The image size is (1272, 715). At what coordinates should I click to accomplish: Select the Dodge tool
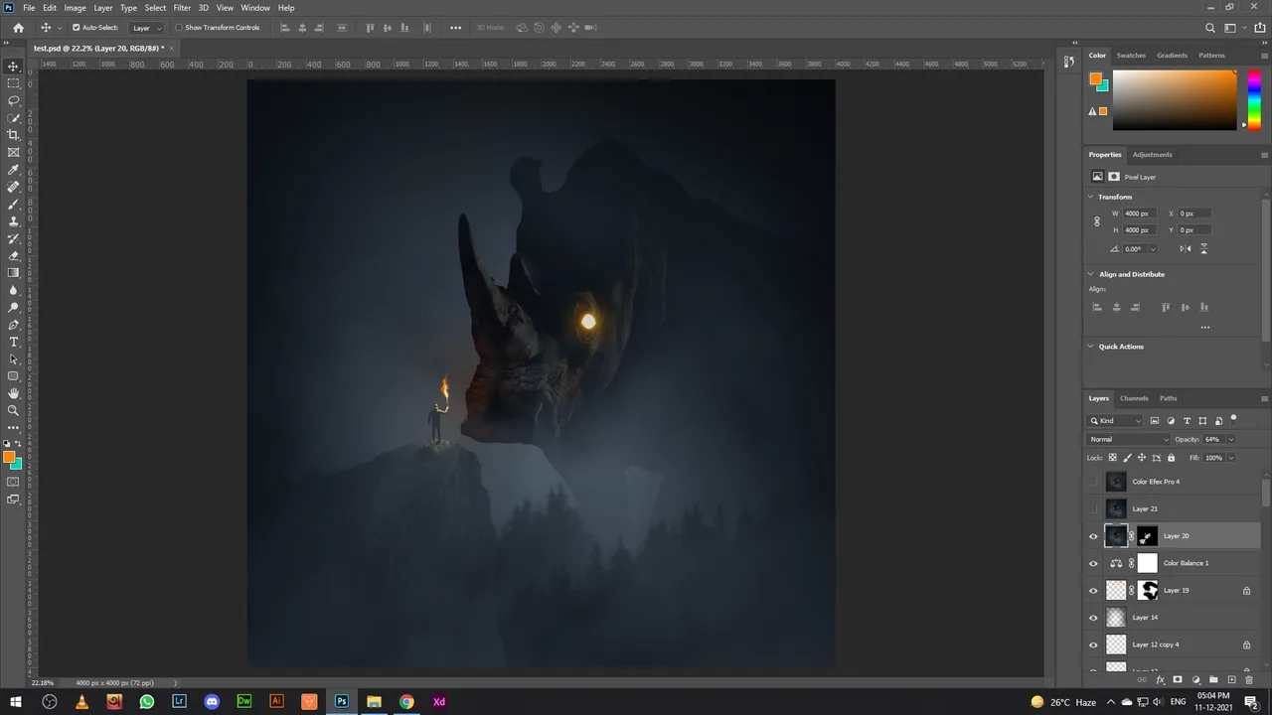click(13, 307)
